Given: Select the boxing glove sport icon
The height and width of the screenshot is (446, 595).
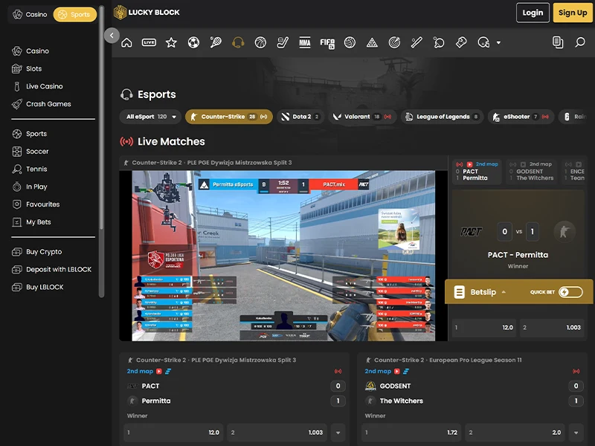Looking at the screenshot, I should [x=461, y=42].
